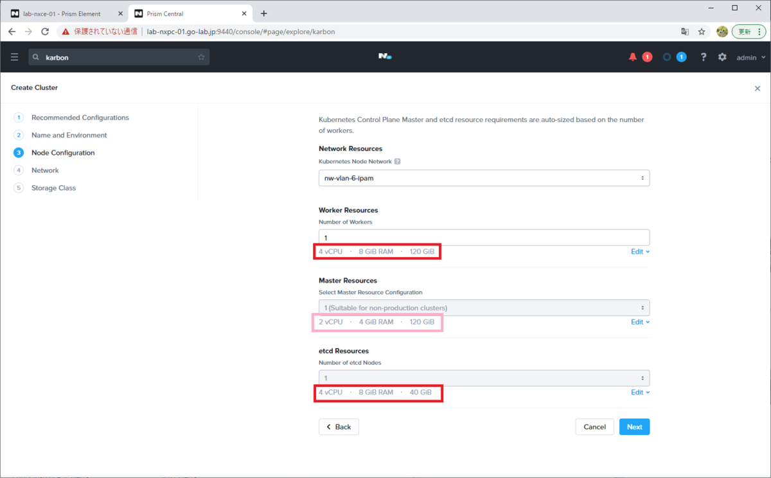This screenshot has width=771, height=478.
Task: Click the search magnifier icon
Action: [x=36, y=57]
